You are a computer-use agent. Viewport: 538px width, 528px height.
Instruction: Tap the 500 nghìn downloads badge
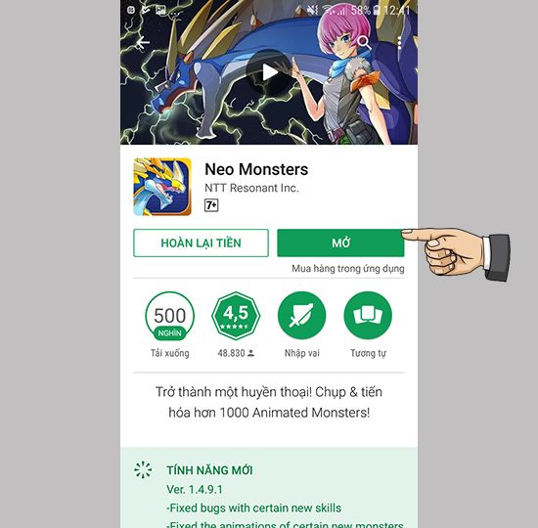coord(169,316)
